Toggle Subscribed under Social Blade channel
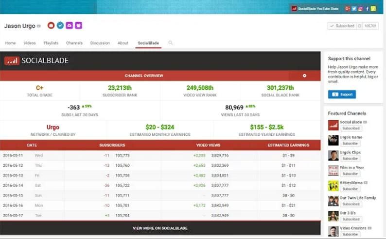 point(351,128)
